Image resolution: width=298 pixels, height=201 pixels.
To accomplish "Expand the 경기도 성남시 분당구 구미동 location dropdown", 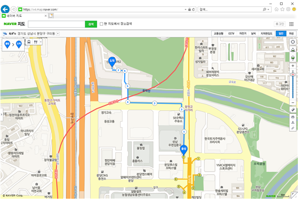I will 58,34.
